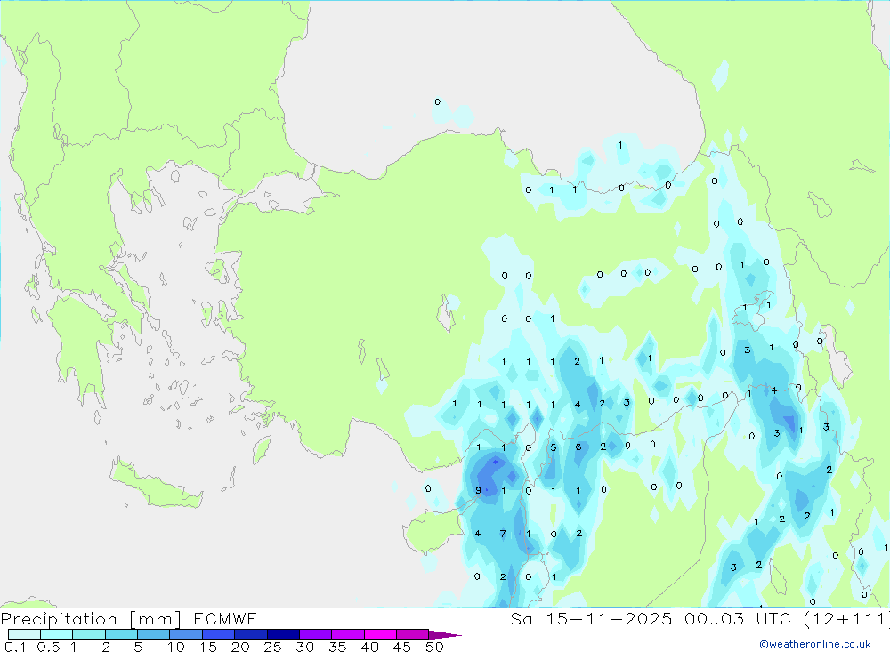Viewport: 890px width, 652px height.
Task: Click the 0.1–0.5 mm lightest cyan legend swatch
Action: (x=24, y=634)
